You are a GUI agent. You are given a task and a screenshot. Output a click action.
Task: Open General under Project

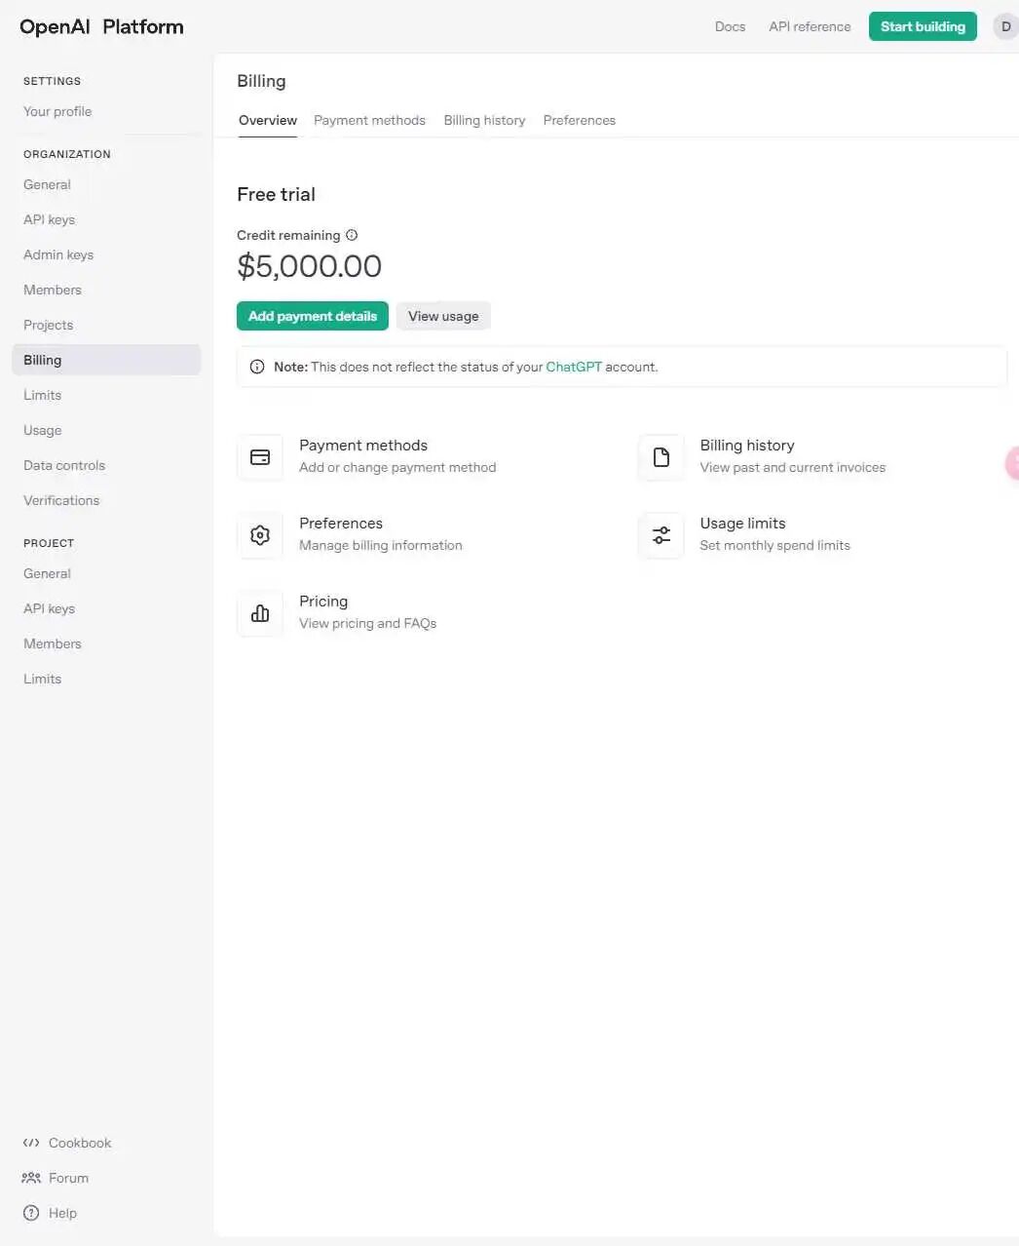click(x=47, y=573)
